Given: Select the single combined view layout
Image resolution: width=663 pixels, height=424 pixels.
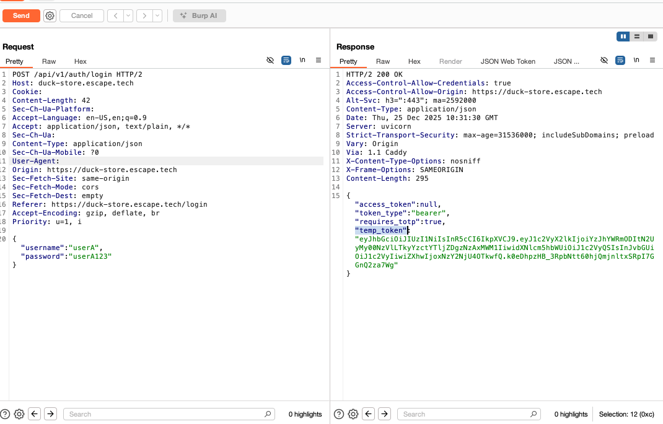Looking at the screenshot, I should pos(651,37).
